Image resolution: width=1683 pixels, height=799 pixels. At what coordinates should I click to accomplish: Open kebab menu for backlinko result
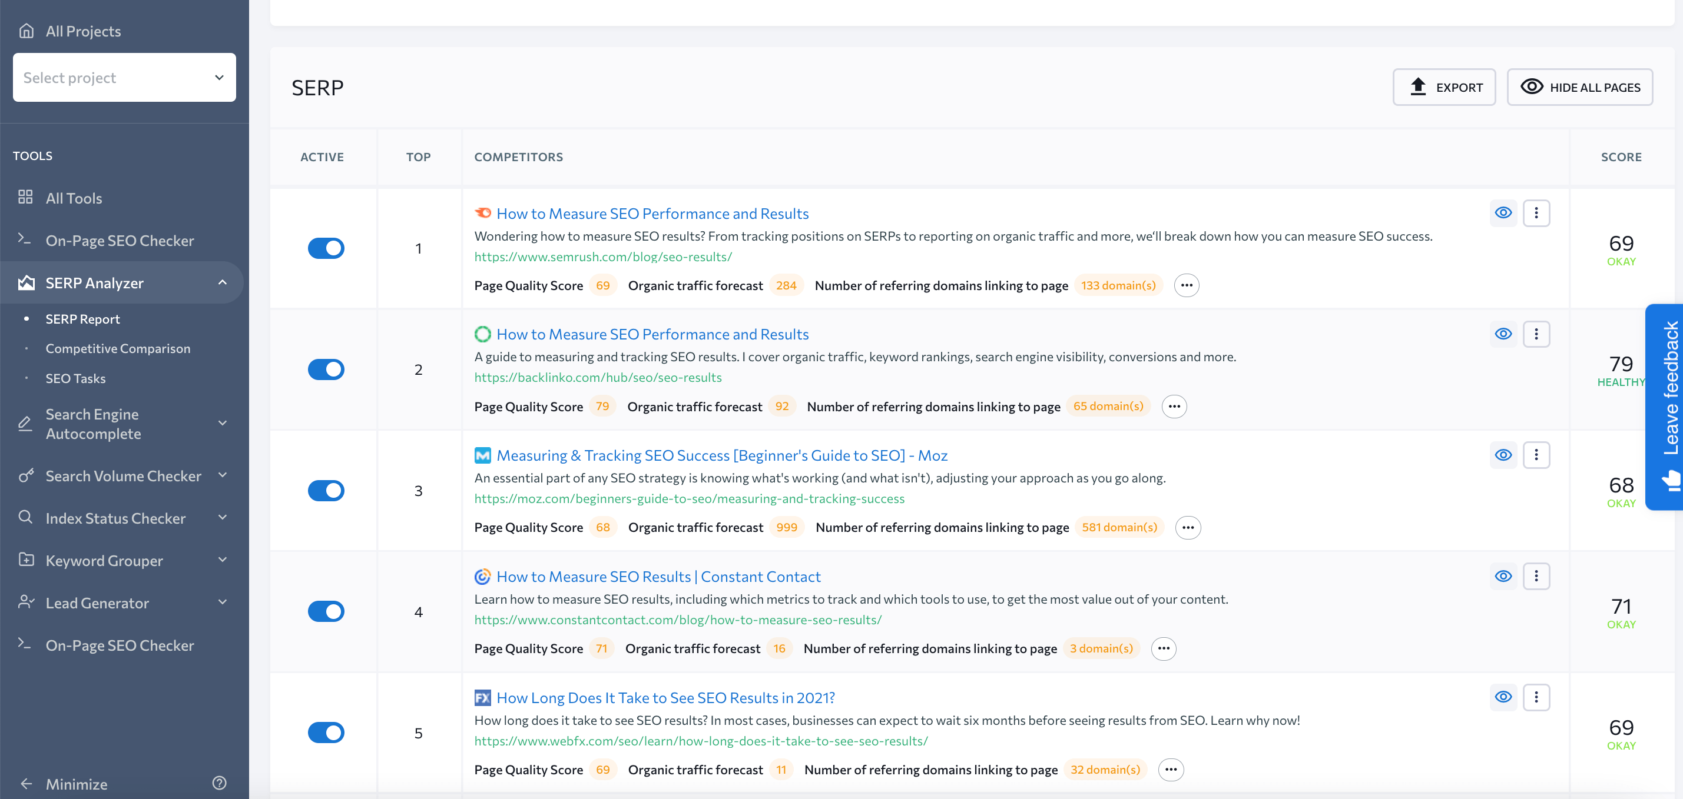[1536, 334]
